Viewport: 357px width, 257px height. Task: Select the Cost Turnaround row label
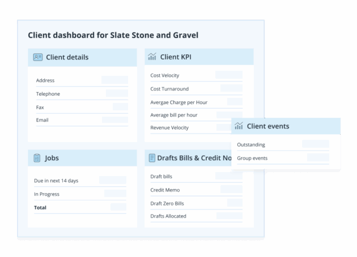(169, 89)
